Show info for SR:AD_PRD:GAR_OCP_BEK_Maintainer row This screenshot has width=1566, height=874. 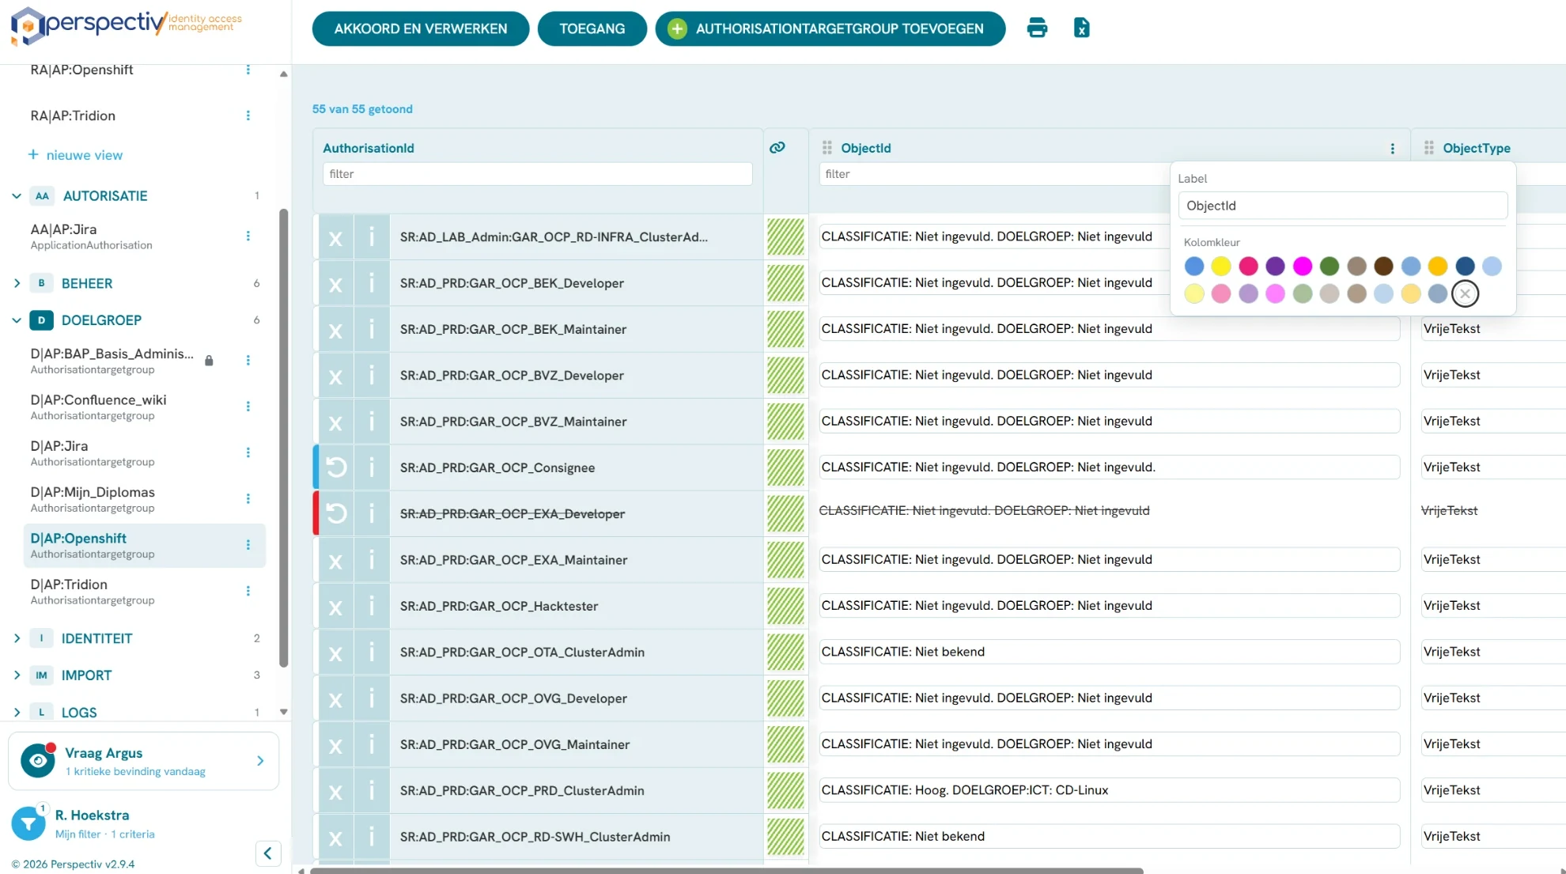(x=372, y=329)
